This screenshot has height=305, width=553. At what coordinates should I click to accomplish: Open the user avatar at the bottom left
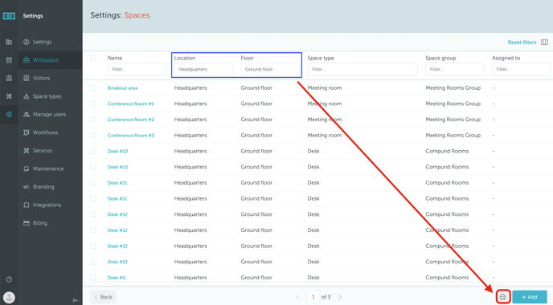point(9,297)
